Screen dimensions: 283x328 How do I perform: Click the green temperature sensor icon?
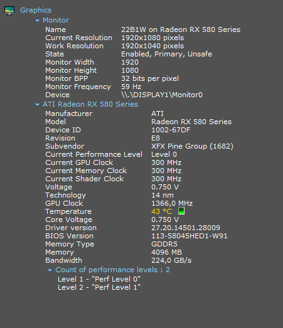click(181, 211)
